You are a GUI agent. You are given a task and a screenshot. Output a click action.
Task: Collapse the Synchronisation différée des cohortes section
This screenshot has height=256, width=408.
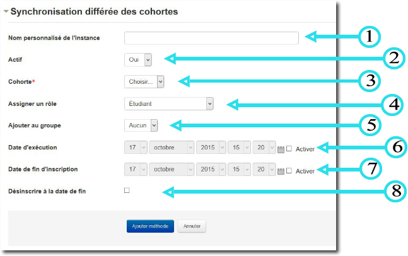[6, 12]
